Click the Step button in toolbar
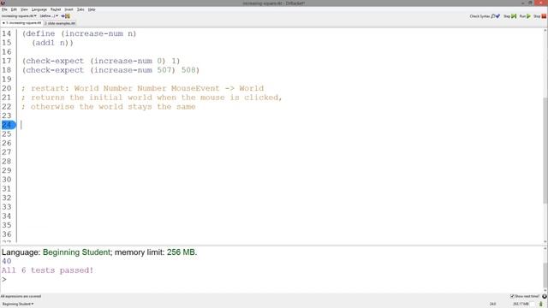The width and height of the screenshot is (548, 308). 509,16
